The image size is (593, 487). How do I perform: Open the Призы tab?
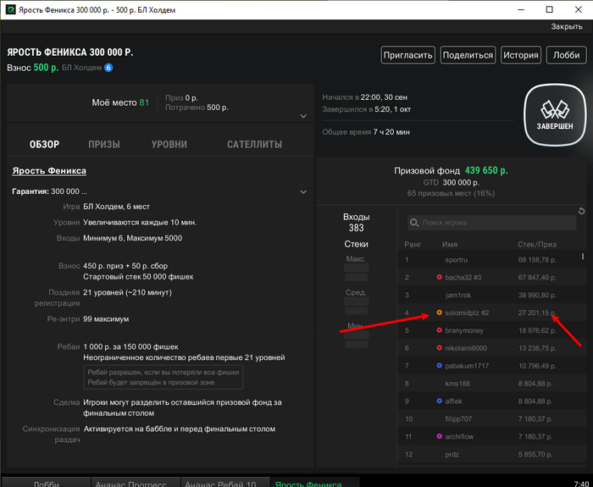coord(104,145)
